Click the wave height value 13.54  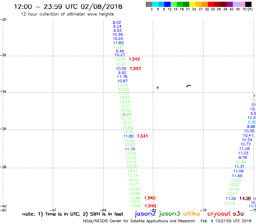pyautogui.click(x=125, y=102)
